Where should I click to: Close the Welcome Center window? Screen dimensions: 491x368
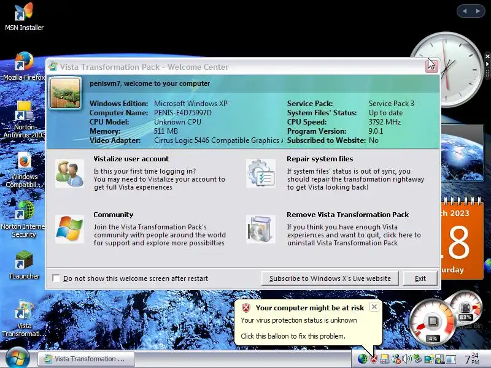click(x=431, y=66)
